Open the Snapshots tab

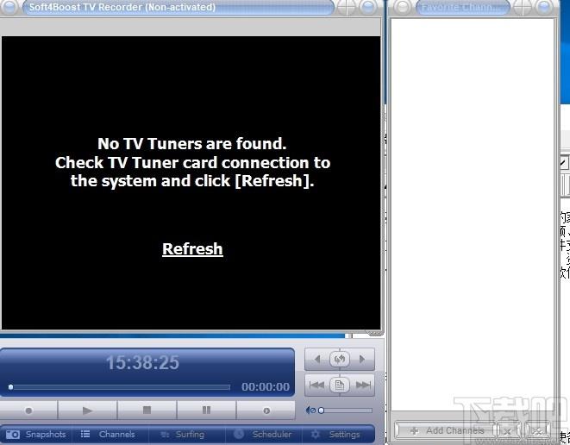click(36, 435)
